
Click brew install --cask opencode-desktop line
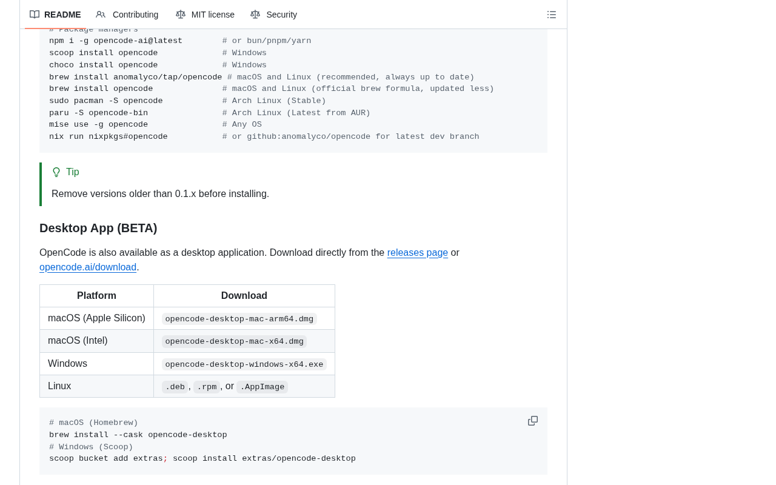pos(138,435)
